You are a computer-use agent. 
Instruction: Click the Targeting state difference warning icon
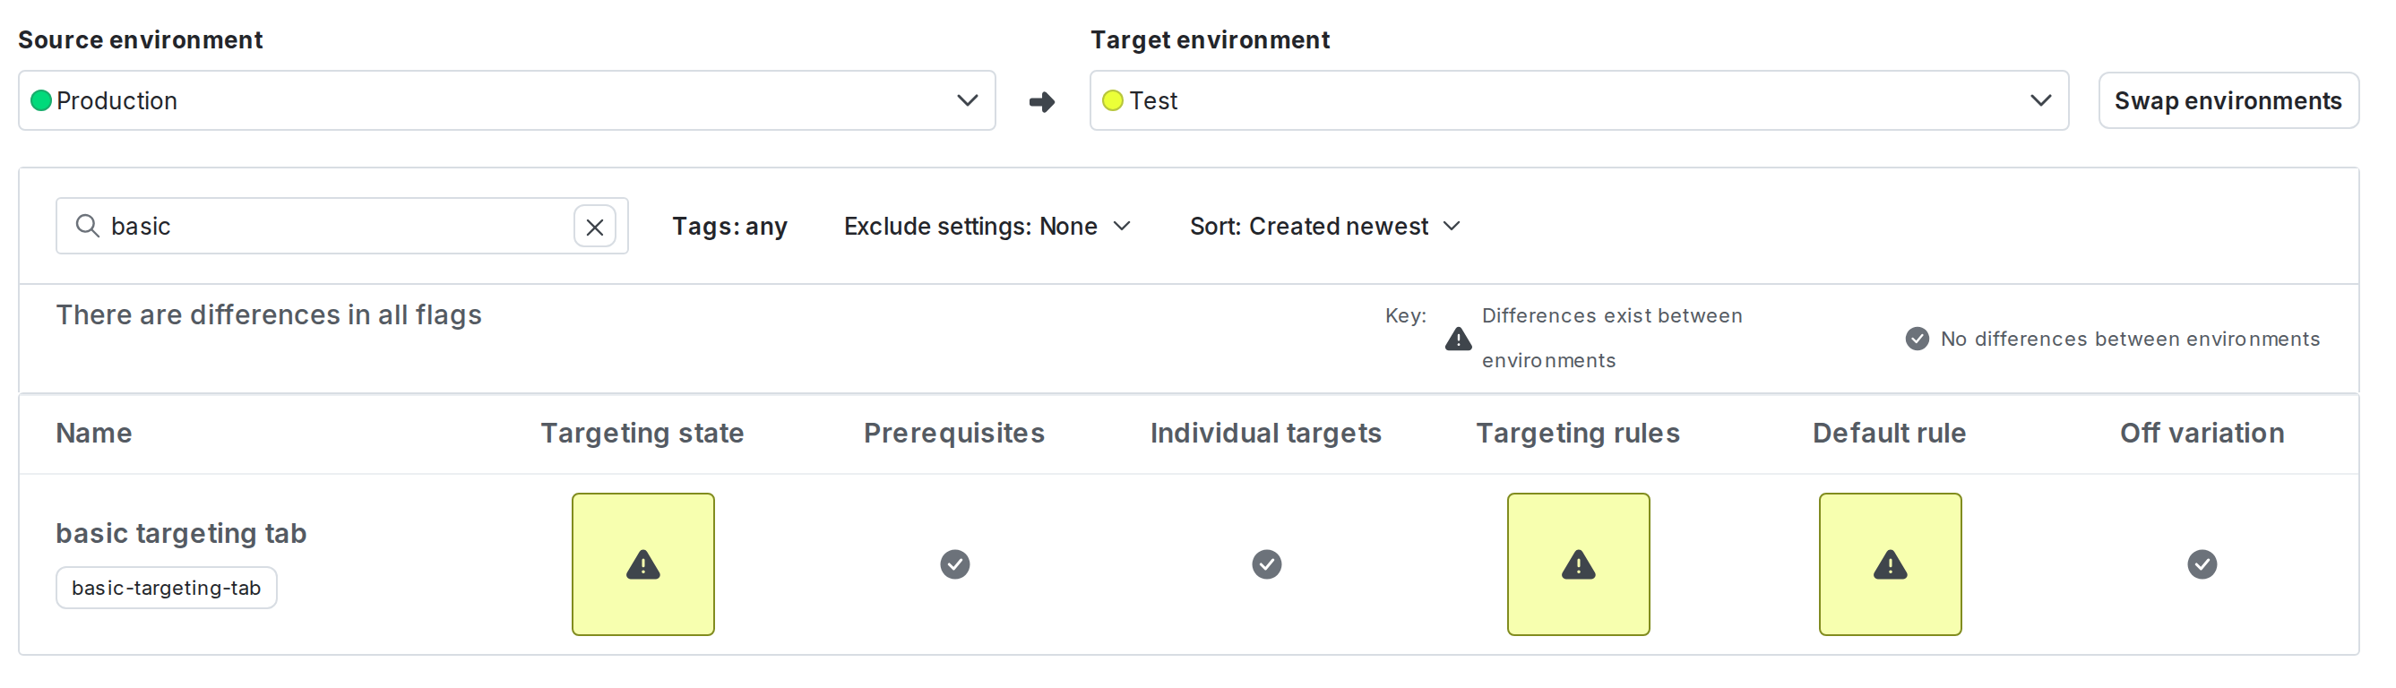click(x=642, y=564)
